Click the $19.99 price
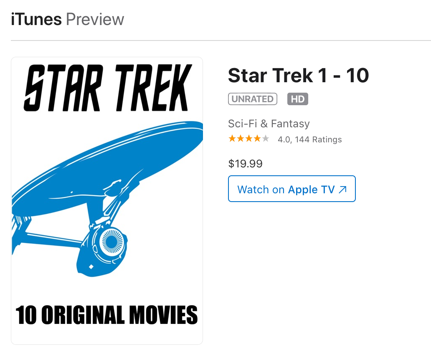 point(245,164)
